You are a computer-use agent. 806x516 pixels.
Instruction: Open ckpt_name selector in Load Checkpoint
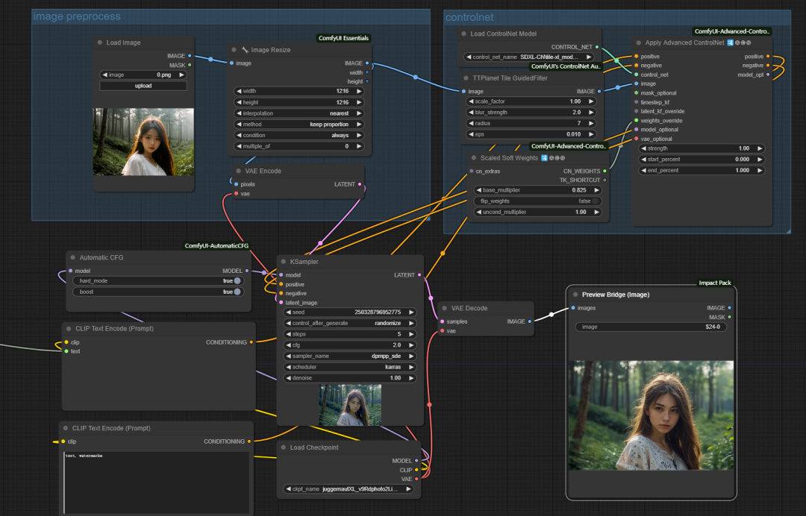point(349,489)
